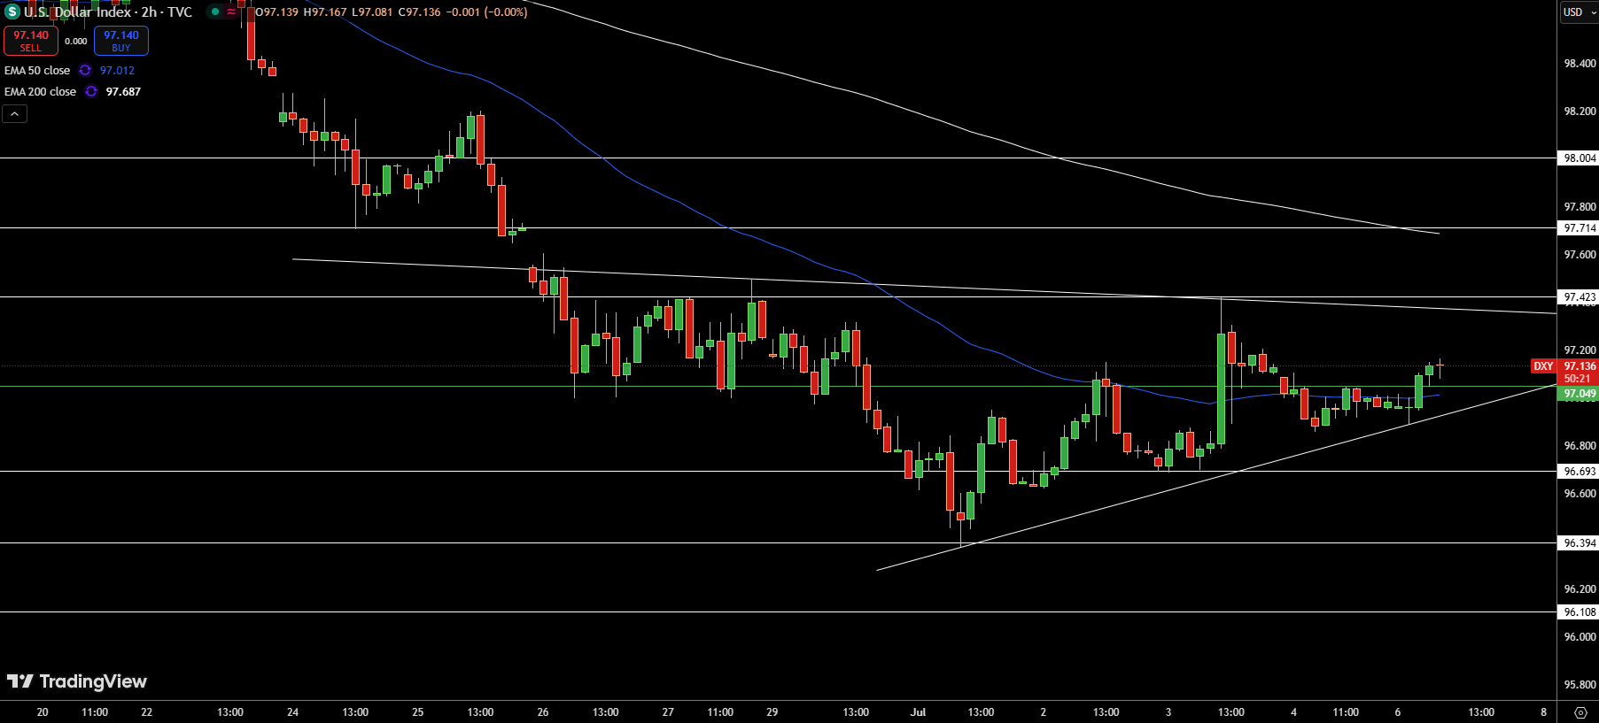The image size is (1599, 723).
Task: Select the EMA 200 close legend label
Action: click(x=41, y=92)
